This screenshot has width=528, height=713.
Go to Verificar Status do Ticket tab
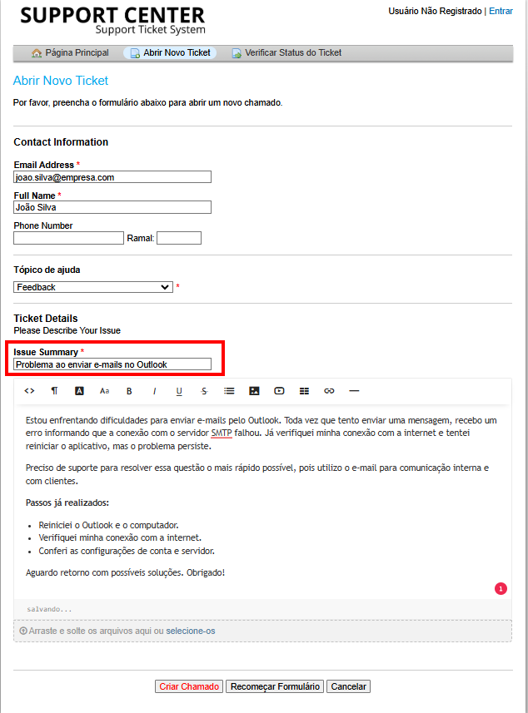point(286,53)
